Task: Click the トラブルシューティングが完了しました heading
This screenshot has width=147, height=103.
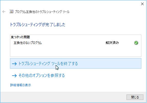Action: pyautogui.click(x=38, y=25)
